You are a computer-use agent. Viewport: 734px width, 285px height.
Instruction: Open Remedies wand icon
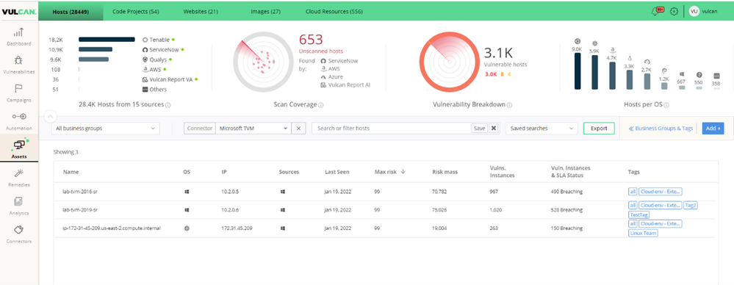(18, 173)
